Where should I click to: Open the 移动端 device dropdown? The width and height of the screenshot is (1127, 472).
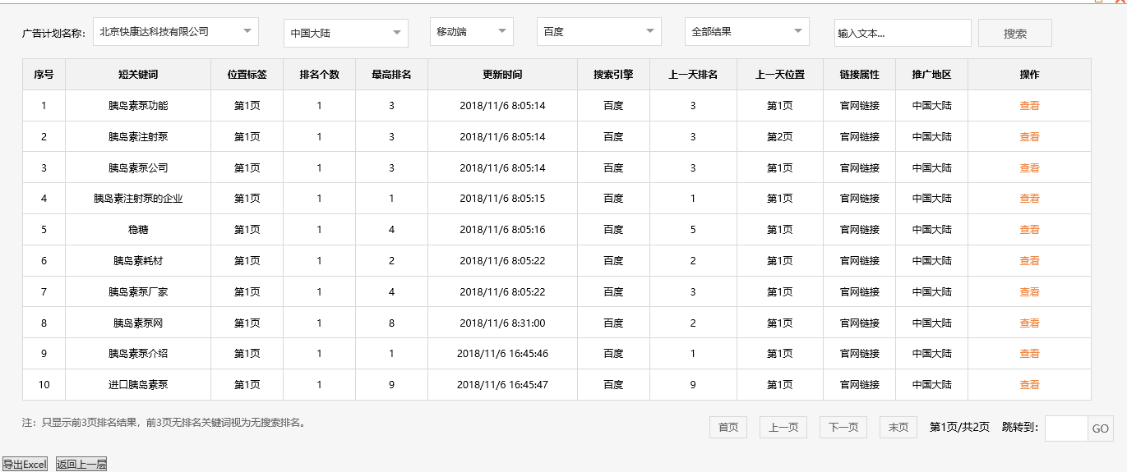tap(472, 32)
